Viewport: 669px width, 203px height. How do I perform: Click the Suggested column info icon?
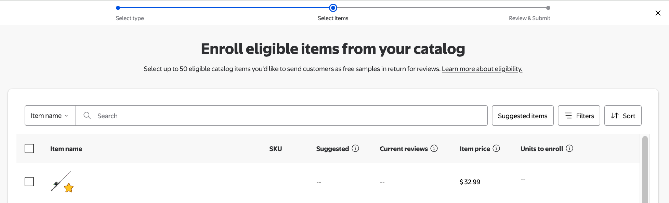(x=355, y=148)
